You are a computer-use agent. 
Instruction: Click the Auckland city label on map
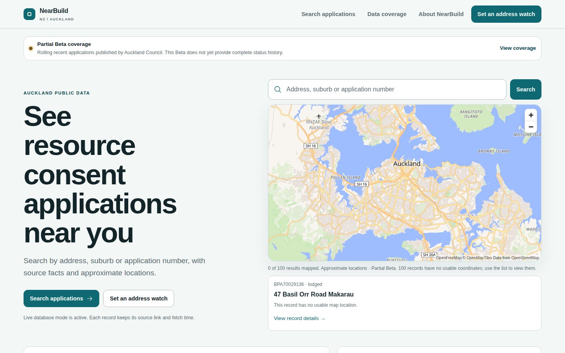[x=407, y=164]
